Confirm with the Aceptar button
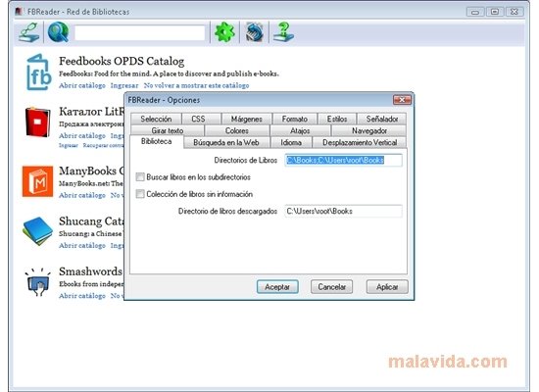 click(277, 287)
